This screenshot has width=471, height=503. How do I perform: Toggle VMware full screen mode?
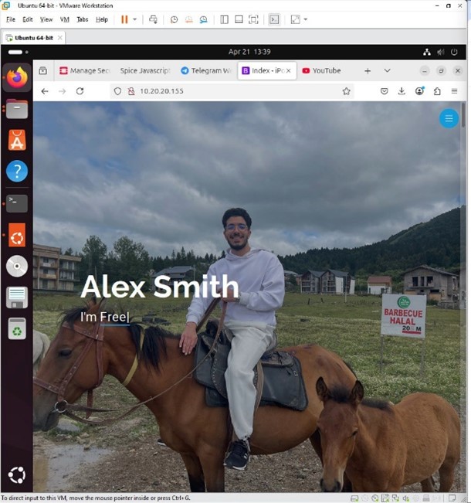click(253, 19)
